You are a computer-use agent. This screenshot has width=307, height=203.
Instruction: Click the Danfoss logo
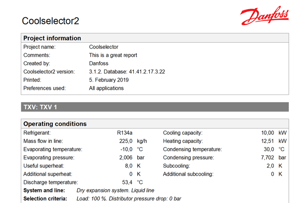tap(264, 17)
